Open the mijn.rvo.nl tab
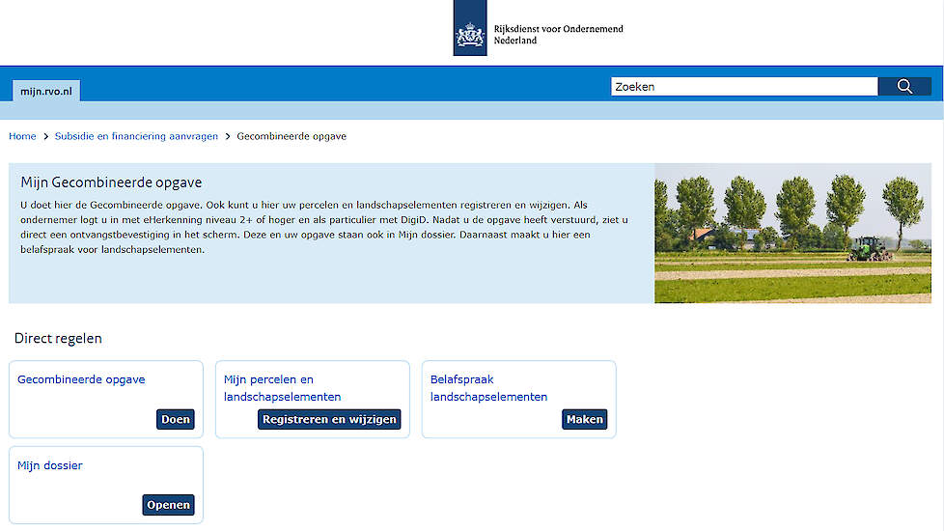The height and width of the screenshot is (531, 944). click(46, 91)
